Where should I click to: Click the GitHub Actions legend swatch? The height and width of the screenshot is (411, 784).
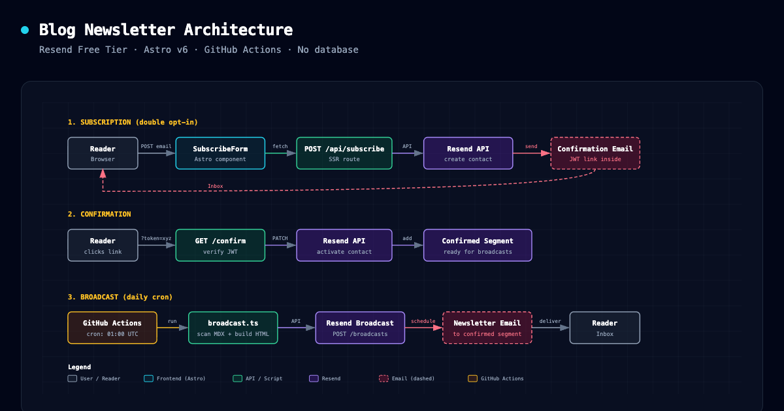click(472, 378)
